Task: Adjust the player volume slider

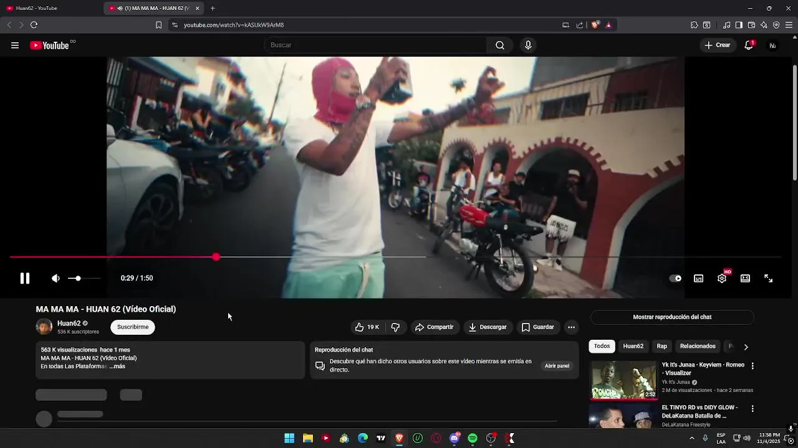Action: click(84, 278)
